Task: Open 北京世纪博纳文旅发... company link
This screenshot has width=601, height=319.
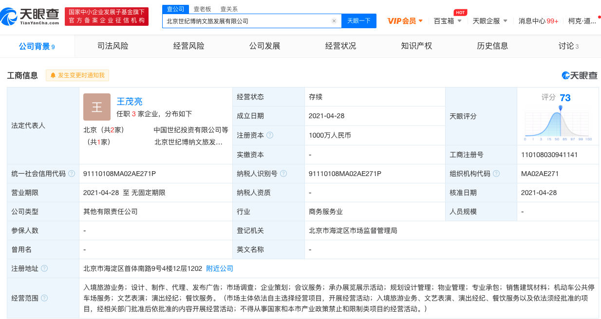Action: [188, 142]
